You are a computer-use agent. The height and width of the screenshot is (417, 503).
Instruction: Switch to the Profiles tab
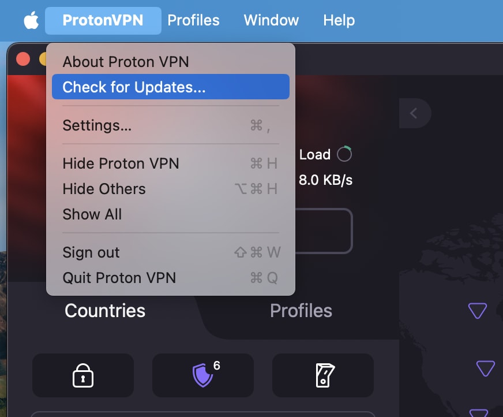pos(301,311)
